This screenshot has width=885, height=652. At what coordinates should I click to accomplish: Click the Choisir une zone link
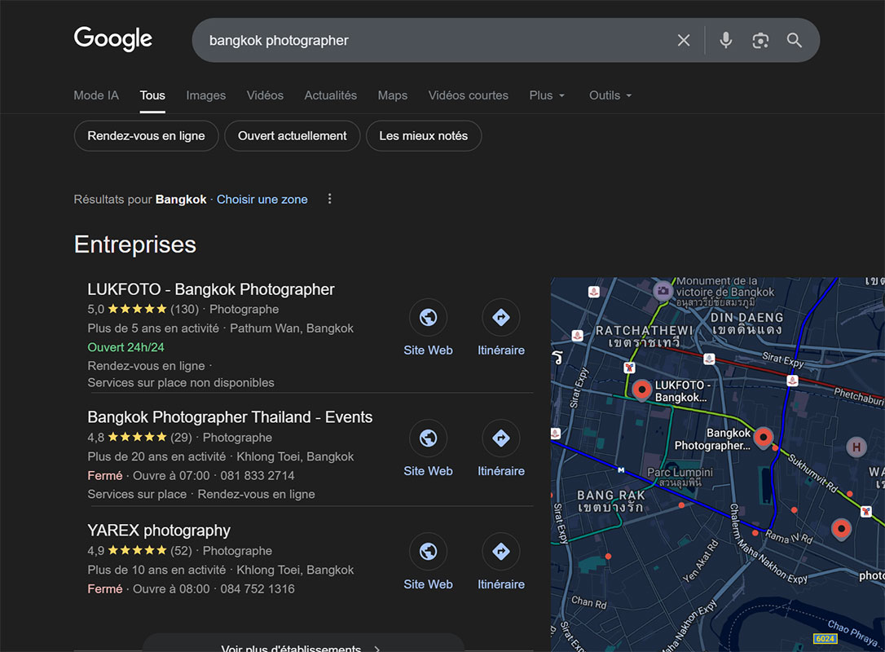click(x=262, y=199)
